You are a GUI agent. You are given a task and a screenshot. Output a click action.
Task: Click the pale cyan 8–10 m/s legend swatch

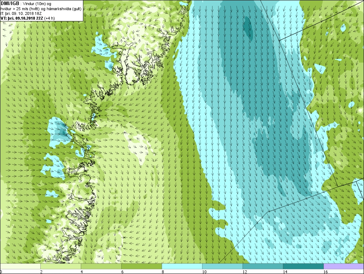coord(182,266)
